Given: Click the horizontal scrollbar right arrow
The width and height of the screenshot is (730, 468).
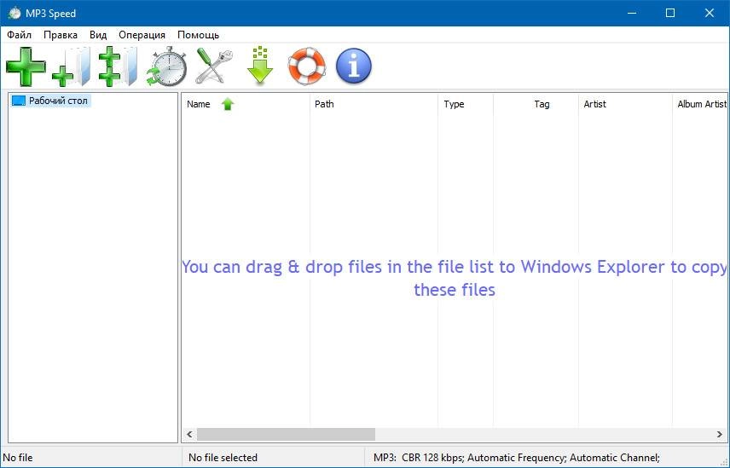Looking at the screenshot, I should coord(719,435).
